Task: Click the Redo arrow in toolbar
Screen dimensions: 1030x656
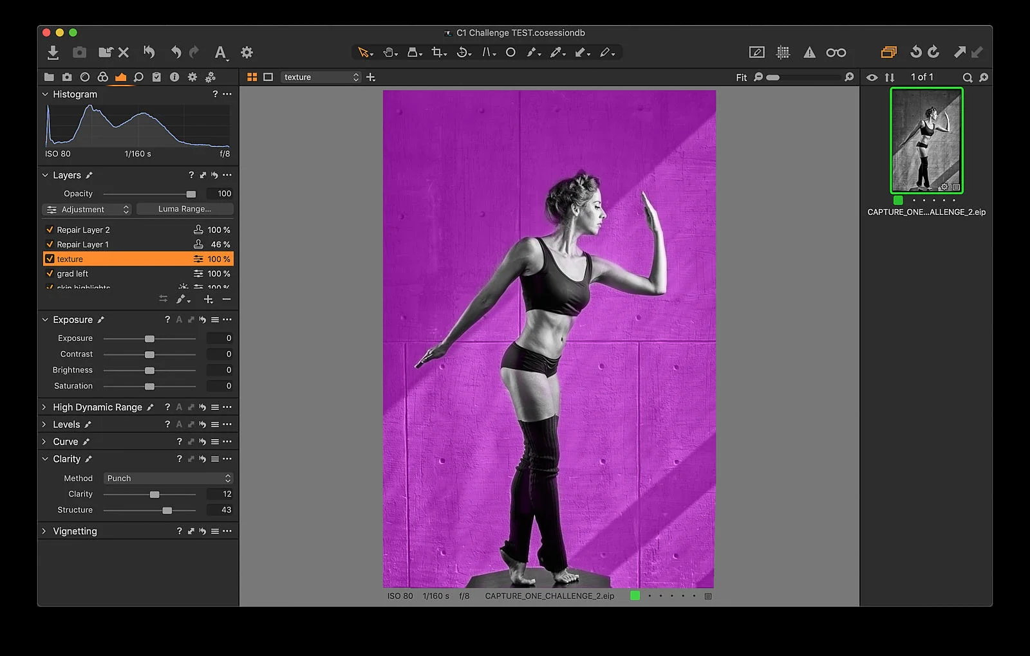Action: (x=194, y=53)
